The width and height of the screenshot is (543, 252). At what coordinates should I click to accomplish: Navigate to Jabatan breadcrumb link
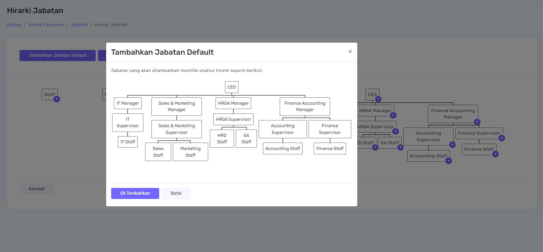[x=79, y=25]
